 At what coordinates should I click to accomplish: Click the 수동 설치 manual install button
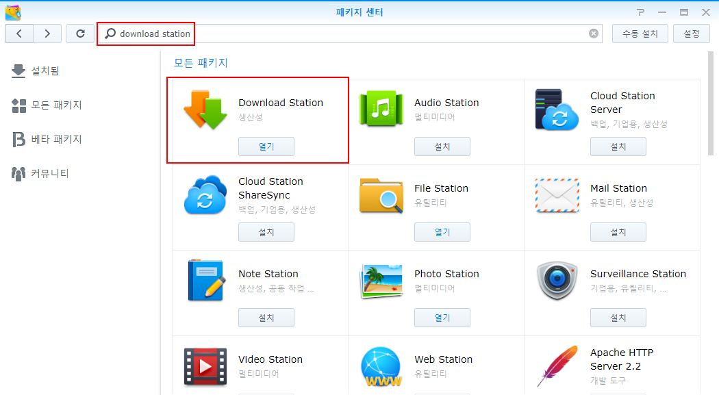[x=640, y=34]
